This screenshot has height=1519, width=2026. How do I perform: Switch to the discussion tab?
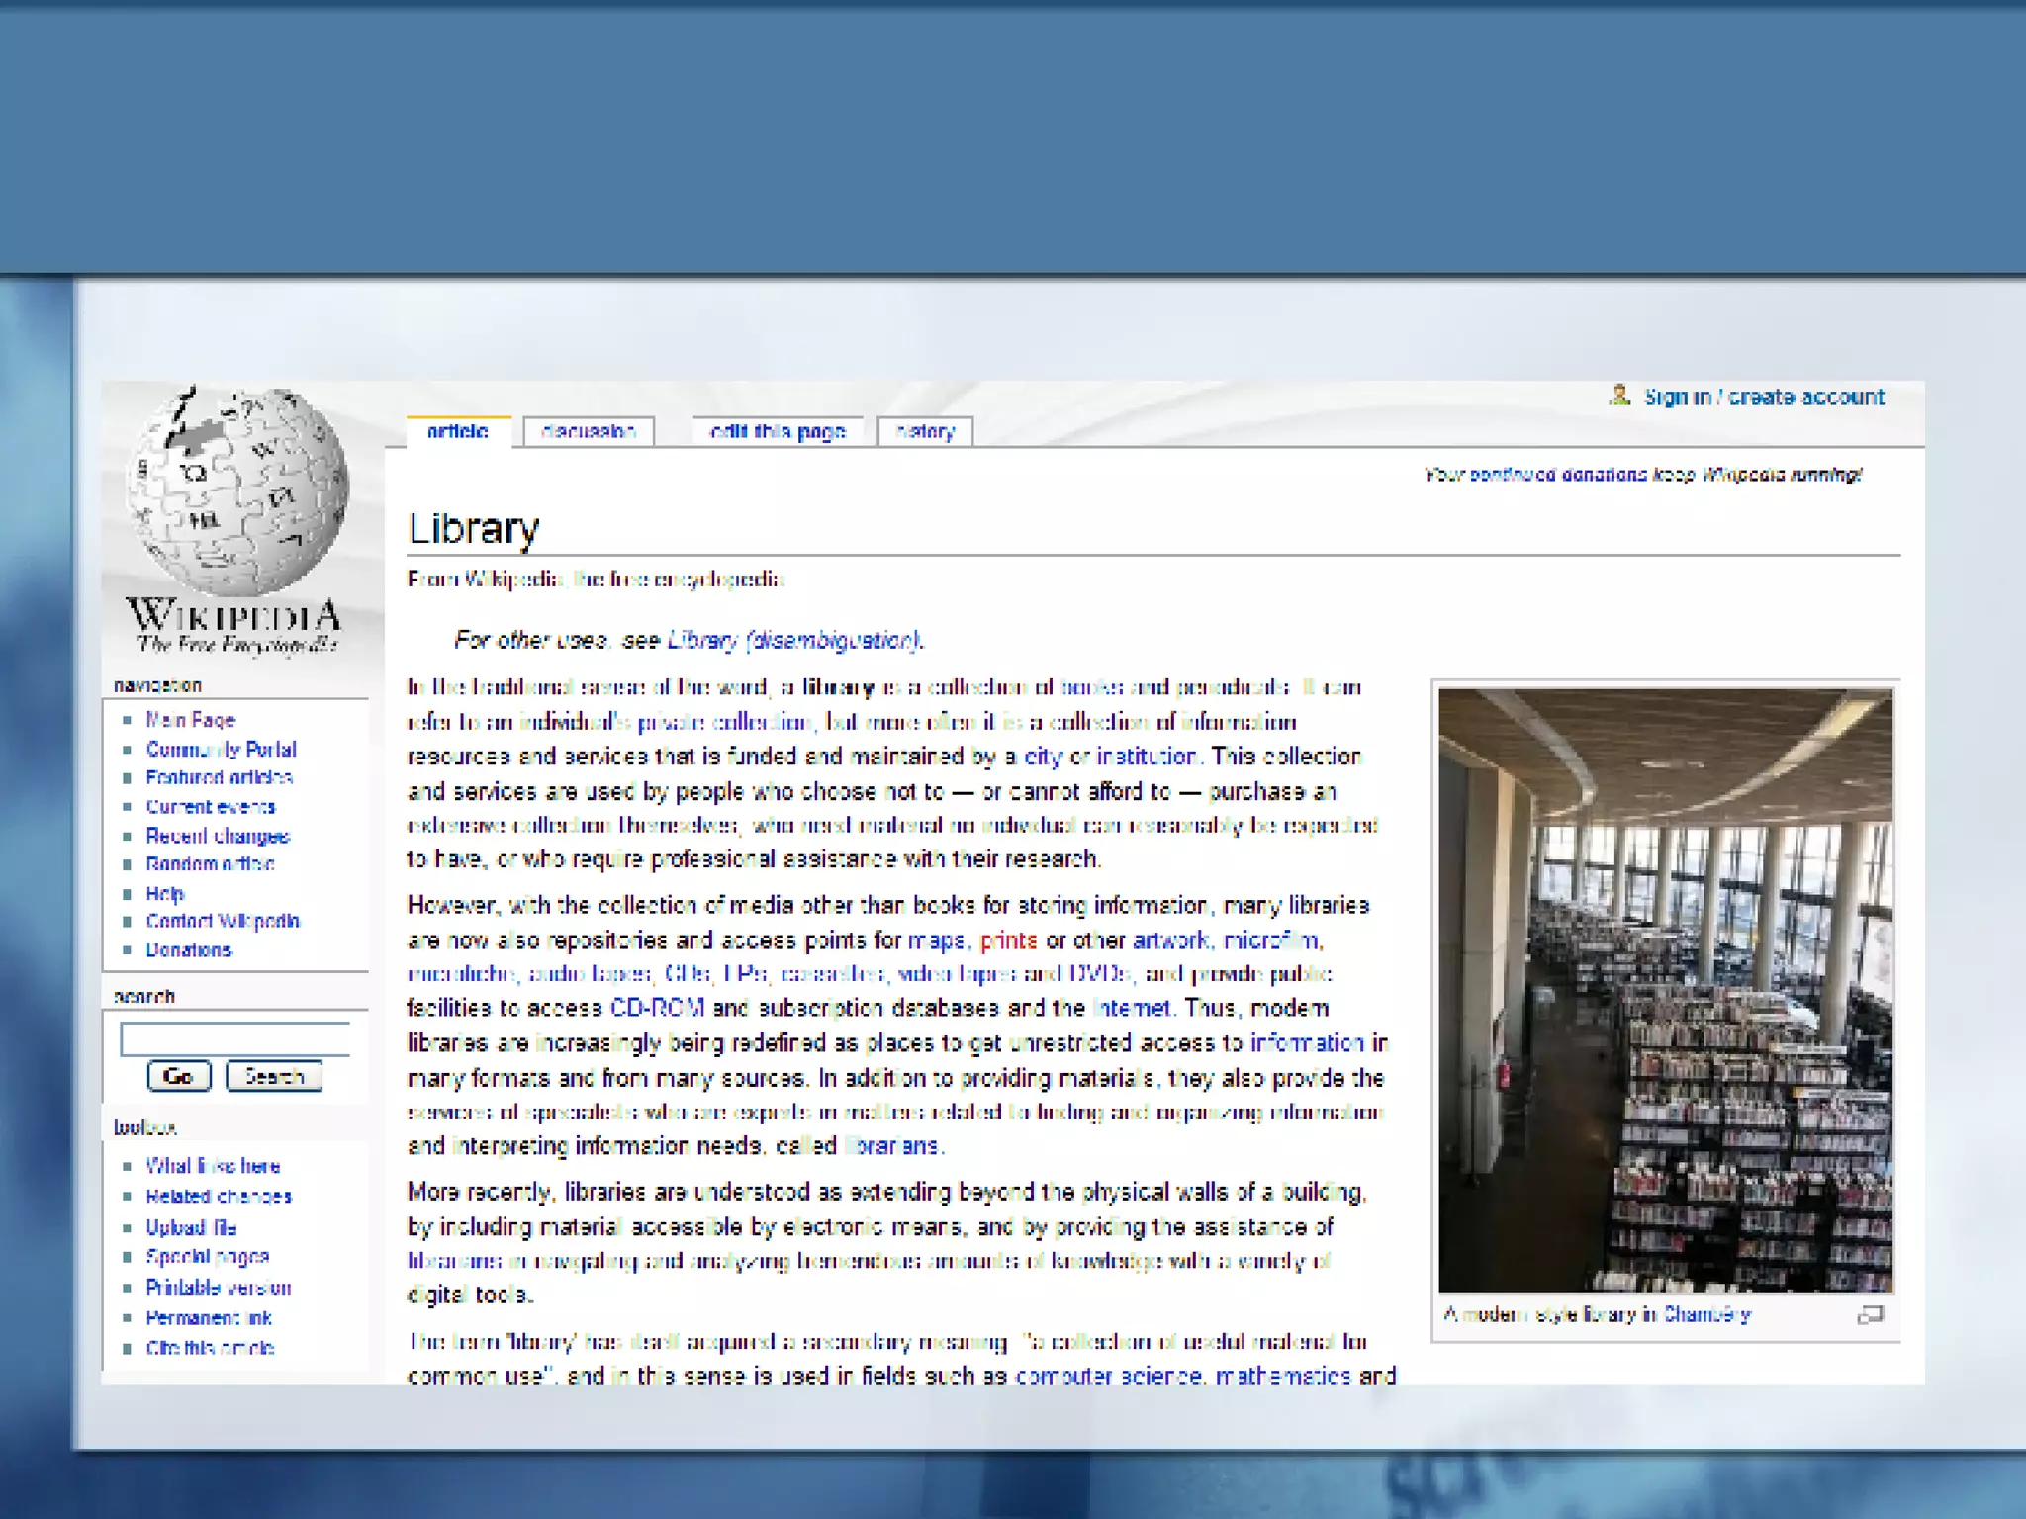point(589,432)
